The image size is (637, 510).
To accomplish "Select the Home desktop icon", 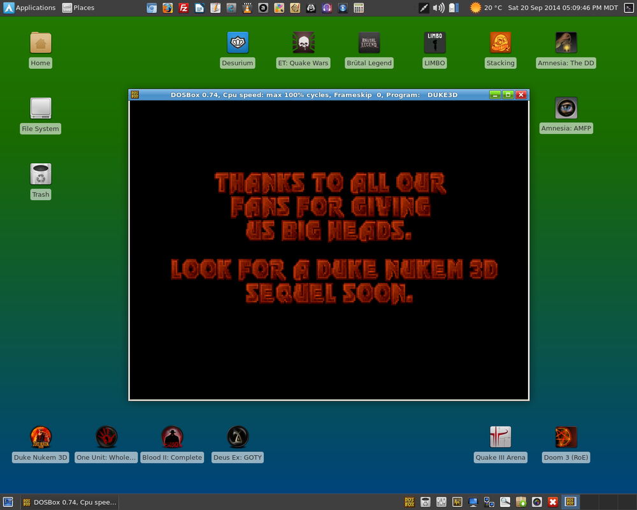I will pyautogui.click(x=41, y=50).
